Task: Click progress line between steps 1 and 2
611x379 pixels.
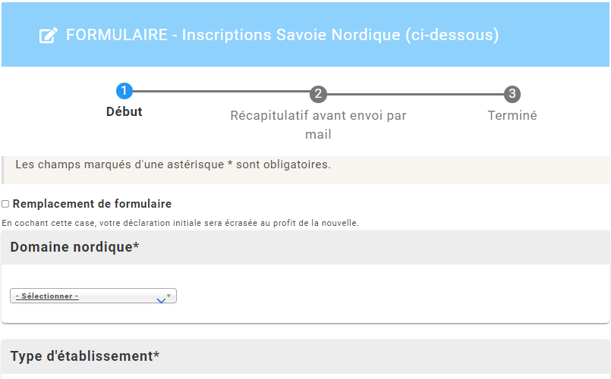Action: click(222, 93)
